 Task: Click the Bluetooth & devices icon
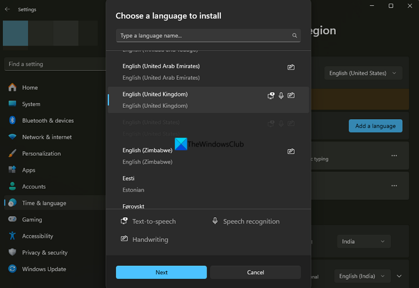12,120
